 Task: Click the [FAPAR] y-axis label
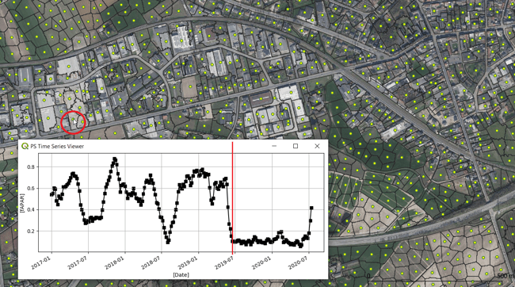22,203
